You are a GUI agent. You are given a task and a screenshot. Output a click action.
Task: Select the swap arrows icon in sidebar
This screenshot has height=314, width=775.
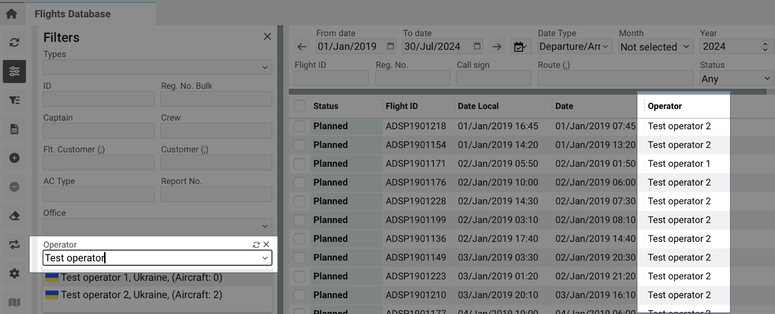13,244
